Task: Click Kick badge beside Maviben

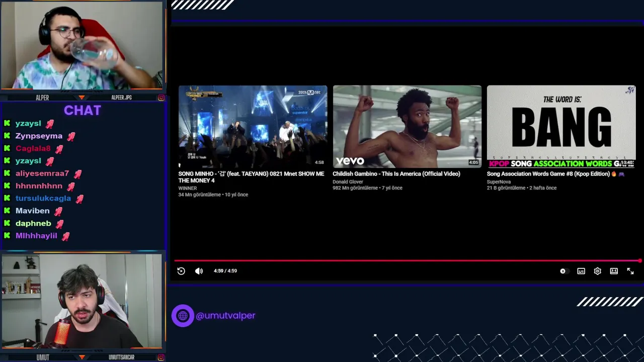Action: [7, 211]
